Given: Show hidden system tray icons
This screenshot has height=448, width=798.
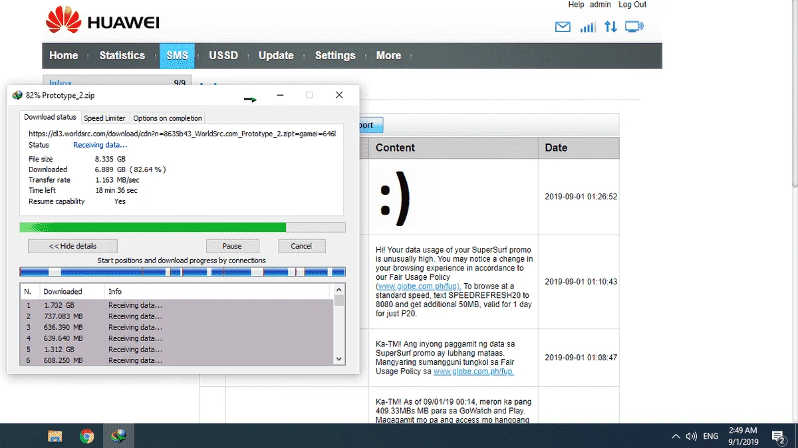Looking at the screenshot, I should (x=676, y=437).
